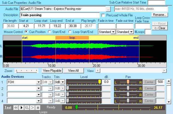Viewport: 173px width, 114px height.
Task: Click the End at field showing 30.38
Action: [73, 26]
